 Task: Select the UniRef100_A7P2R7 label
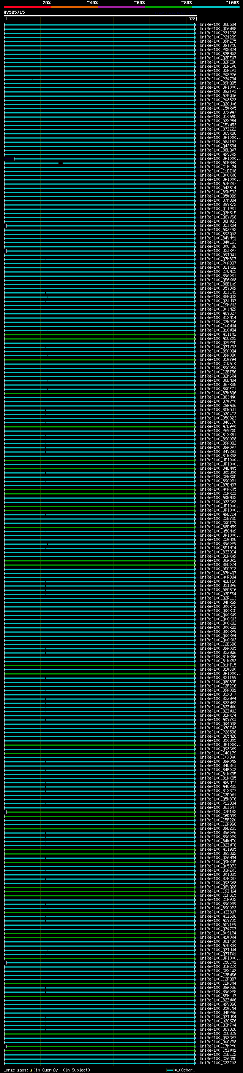click(x=218, y=184)
